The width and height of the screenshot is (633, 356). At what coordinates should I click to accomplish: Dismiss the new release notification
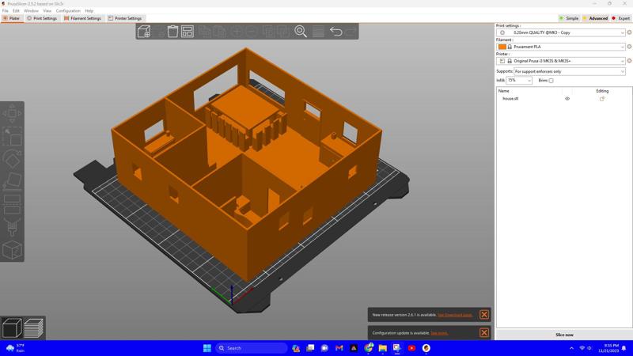pos(484,314)
